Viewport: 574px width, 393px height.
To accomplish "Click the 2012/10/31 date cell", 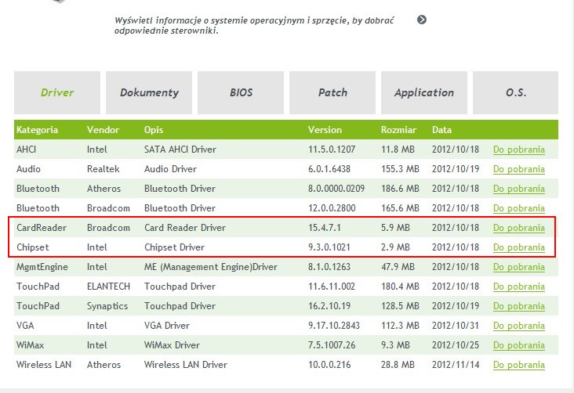I will coord(456,326).
